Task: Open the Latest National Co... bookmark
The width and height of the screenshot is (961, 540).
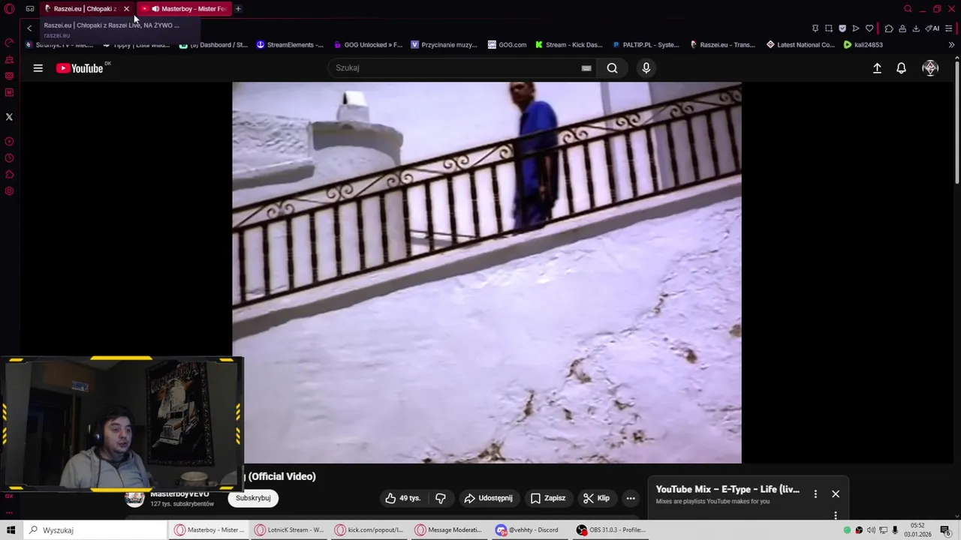Action: pos(800,45)
